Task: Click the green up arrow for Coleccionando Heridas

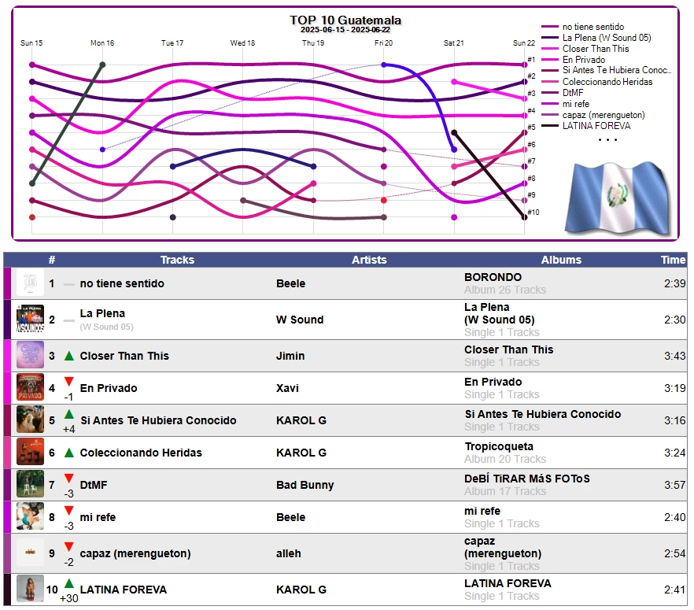Action: pos(68,453)
